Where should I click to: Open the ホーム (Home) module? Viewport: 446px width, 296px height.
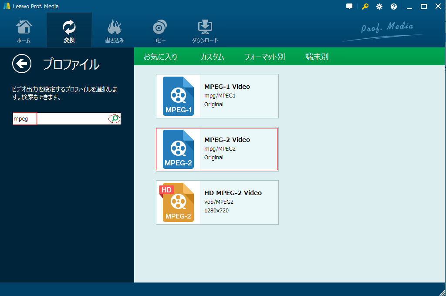[24, 31]
